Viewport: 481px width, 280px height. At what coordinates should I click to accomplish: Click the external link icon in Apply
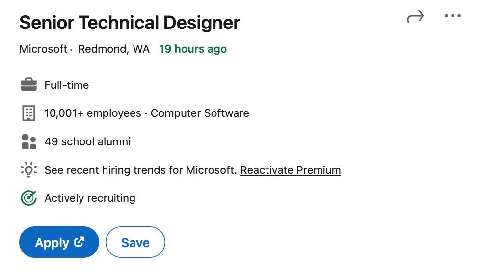coord(79,242)
